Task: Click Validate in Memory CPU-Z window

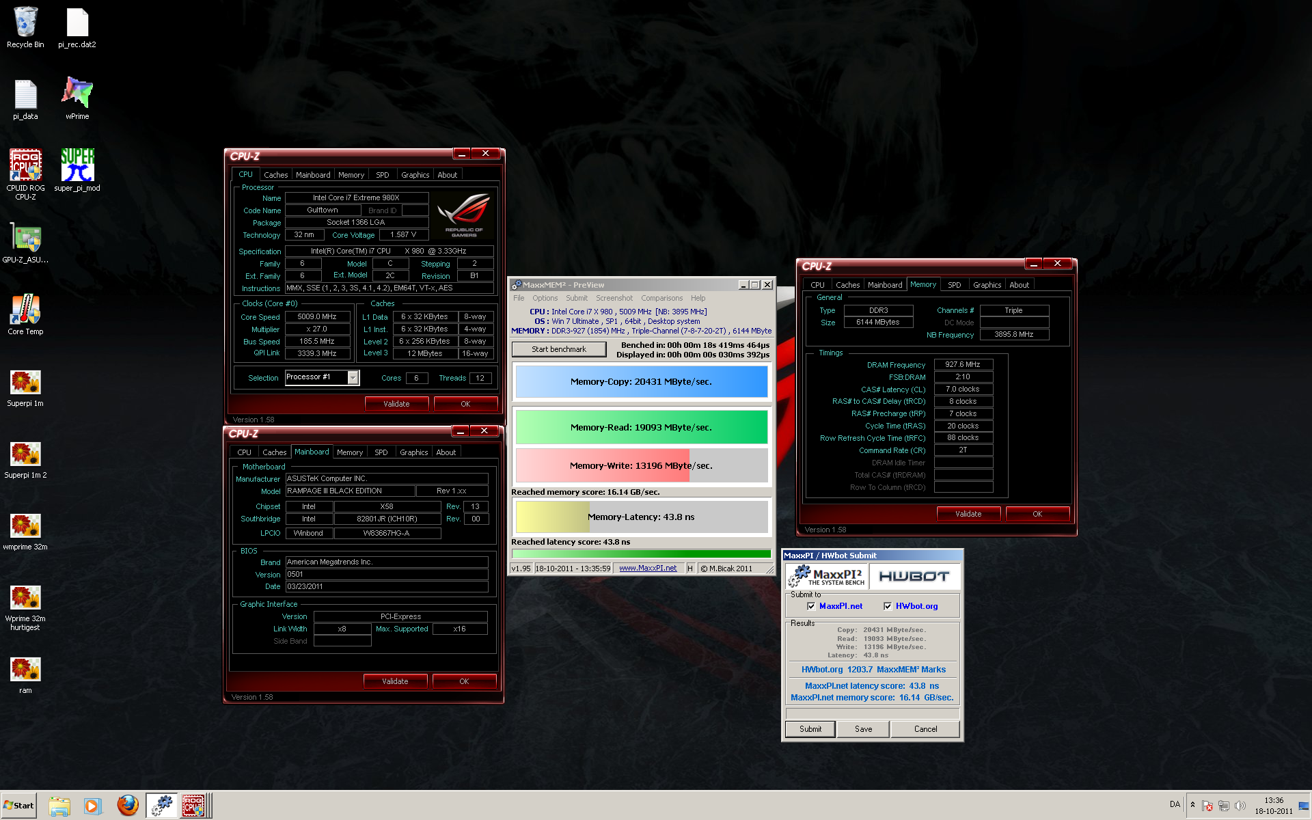Action: [x=968, y=514]
